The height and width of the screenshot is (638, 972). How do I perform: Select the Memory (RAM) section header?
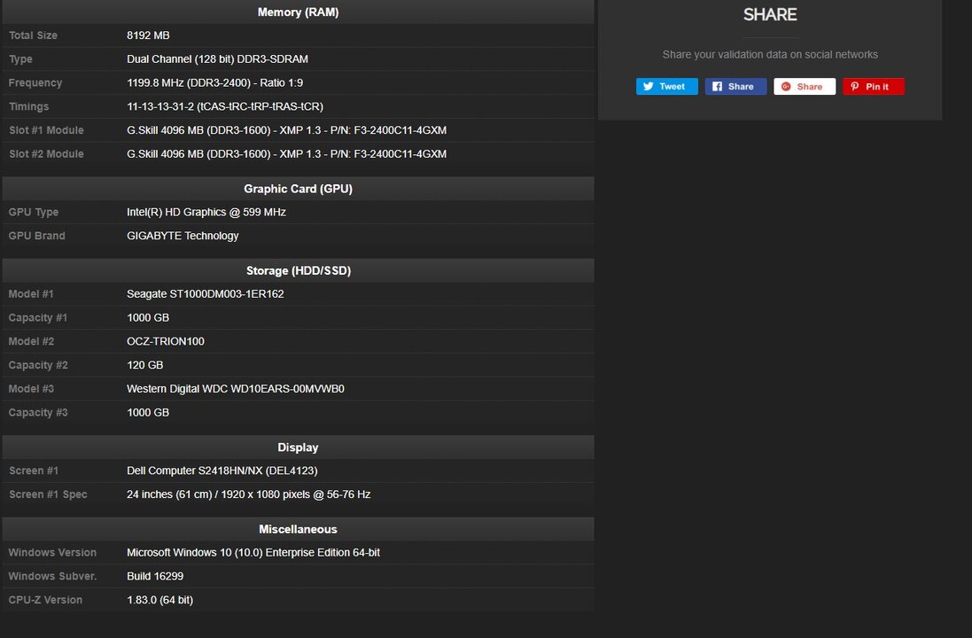(x=299, y=12)
